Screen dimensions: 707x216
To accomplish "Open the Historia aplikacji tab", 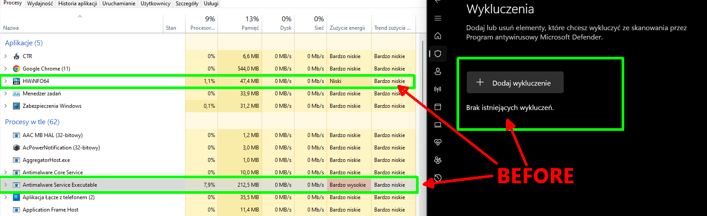I will pyautogui.click(x=77, y=4).
